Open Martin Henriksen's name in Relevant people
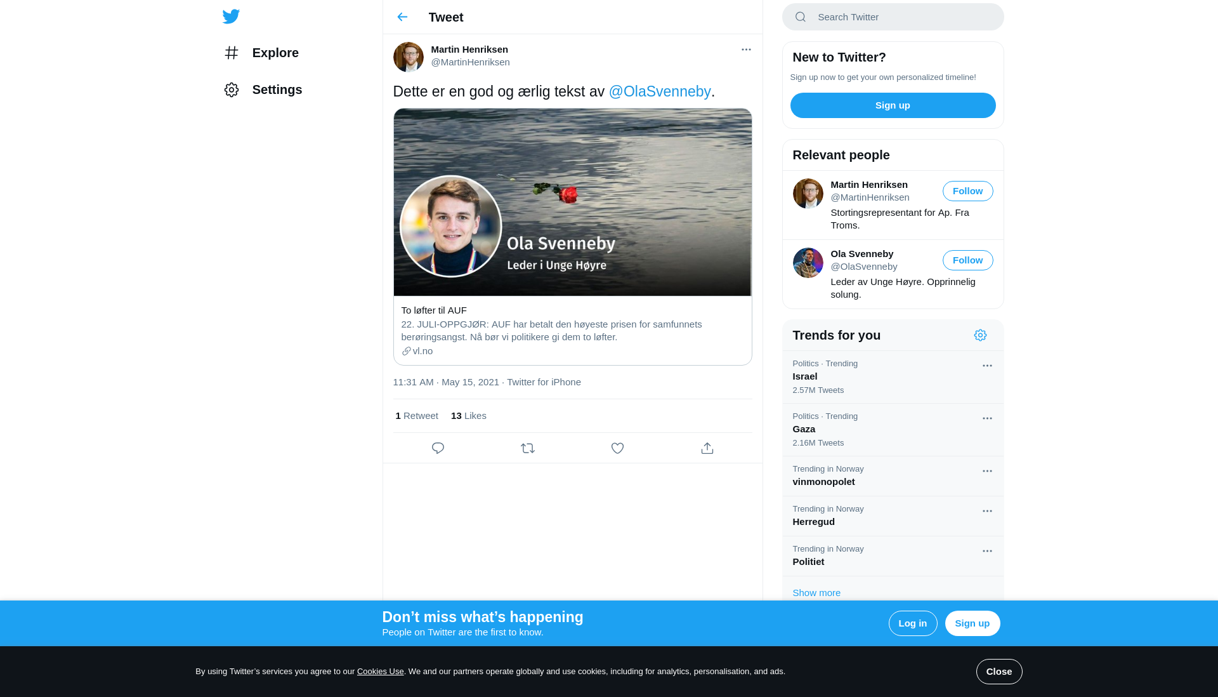Viewport: 1218px width, 697px height. click(869, 185)
